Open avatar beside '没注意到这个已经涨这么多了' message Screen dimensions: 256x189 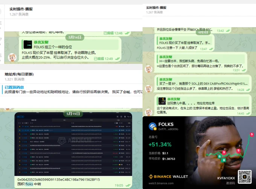149,89
